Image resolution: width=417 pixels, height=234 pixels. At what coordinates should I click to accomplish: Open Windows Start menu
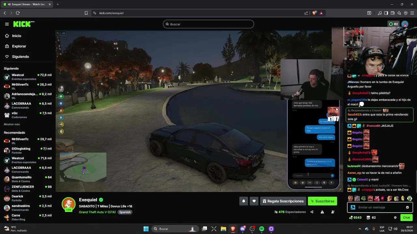point(146,229)
